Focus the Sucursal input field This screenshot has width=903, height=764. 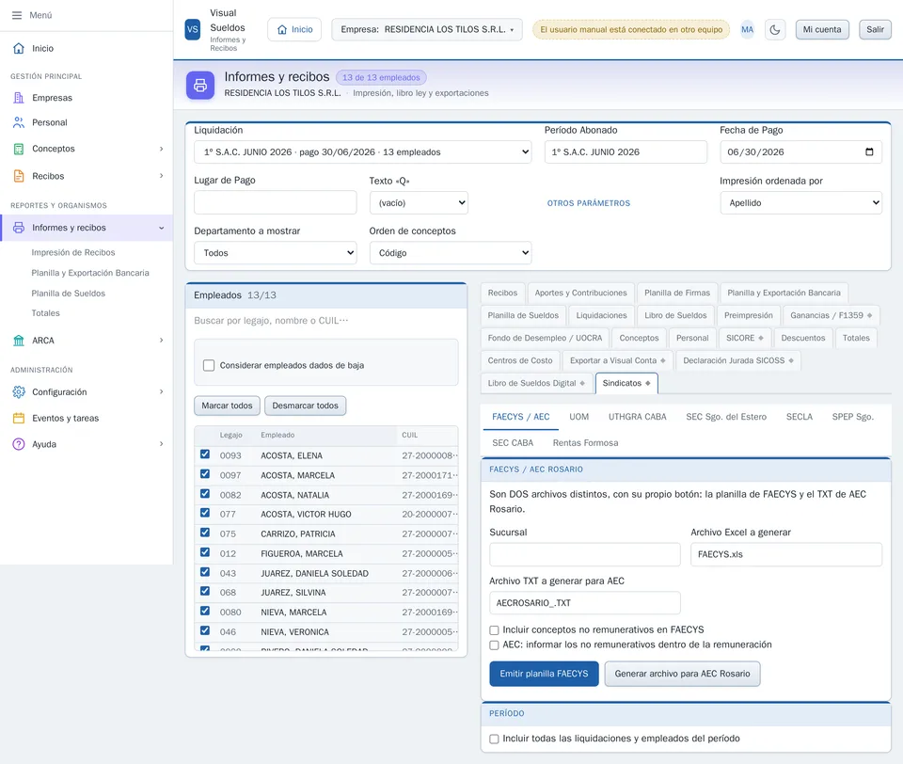pos(584,554)
